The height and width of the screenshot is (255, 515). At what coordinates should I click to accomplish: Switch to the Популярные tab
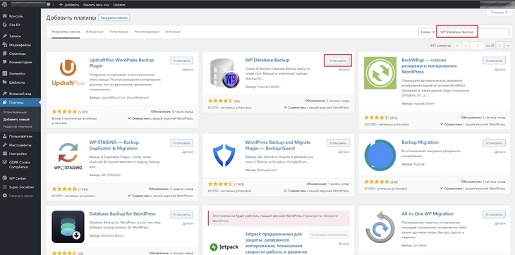[119, 32]
